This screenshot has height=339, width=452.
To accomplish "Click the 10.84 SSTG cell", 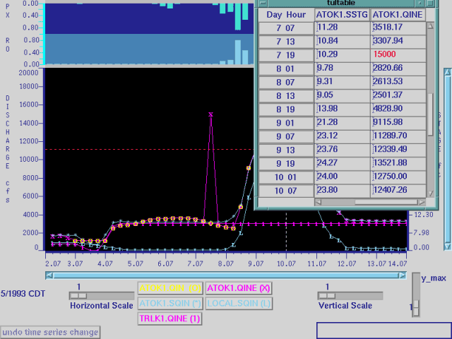I will tap(342, 41).
